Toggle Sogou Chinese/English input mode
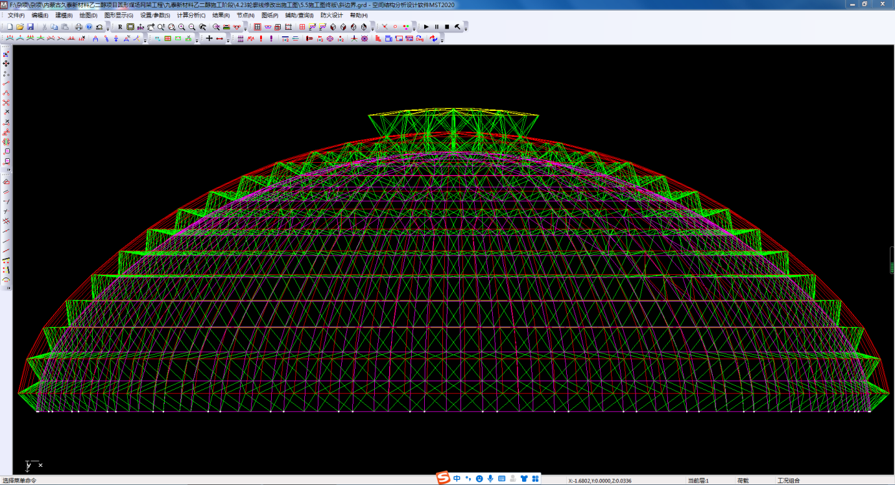The height and width of the screenshot is (485, 895). [x=457, y=479]
